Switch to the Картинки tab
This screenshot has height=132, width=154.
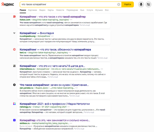[32, 10]
